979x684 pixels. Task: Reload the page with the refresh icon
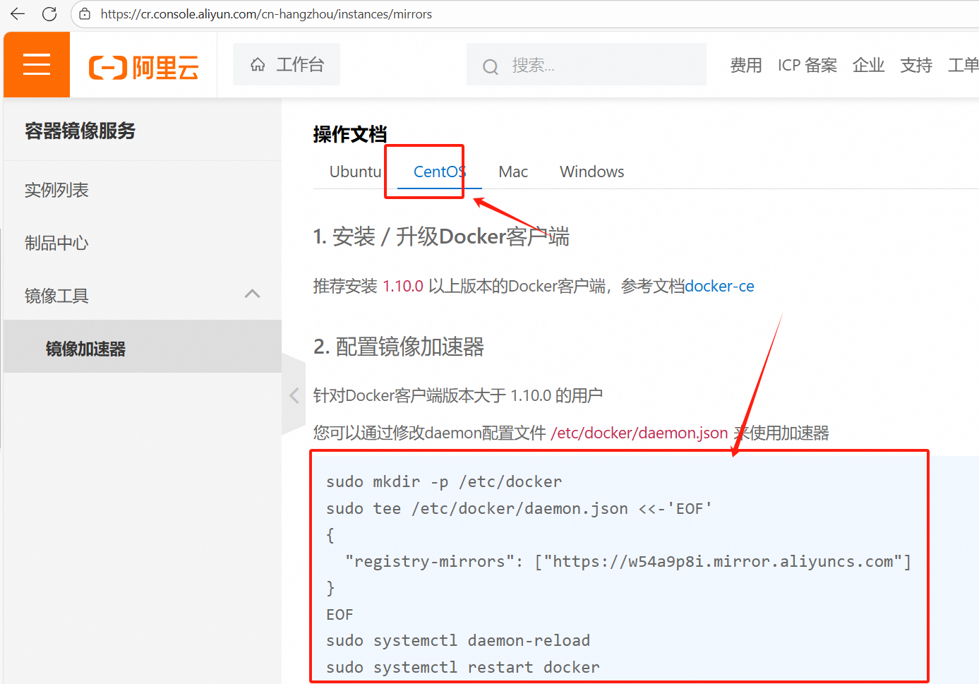coord(49,14)
